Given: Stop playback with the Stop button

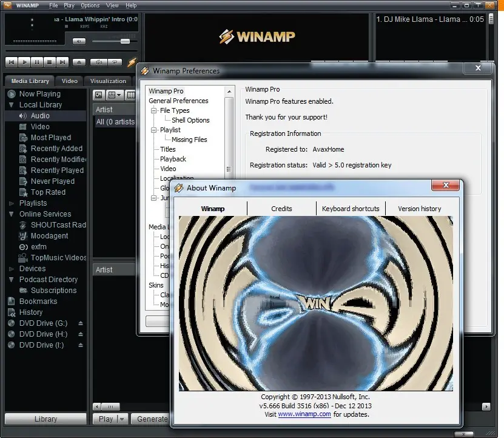Looking at the screenshot, I should point(50,62).
